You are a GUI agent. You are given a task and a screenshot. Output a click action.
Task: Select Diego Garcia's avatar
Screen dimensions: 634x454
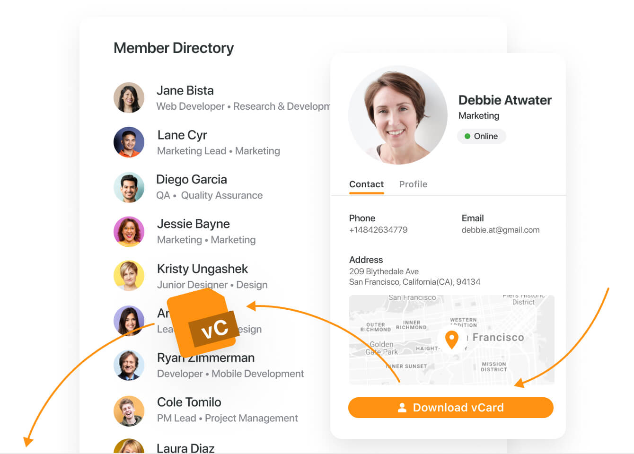coord(129,187)
